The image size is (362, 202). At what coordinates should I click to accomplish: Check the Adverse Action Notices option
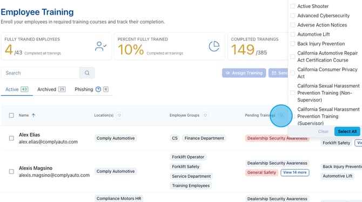(293, 25)
